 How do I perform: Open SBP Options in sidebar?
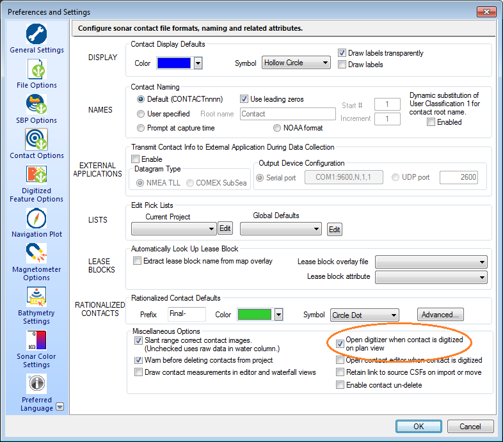(x=36, y=104)
